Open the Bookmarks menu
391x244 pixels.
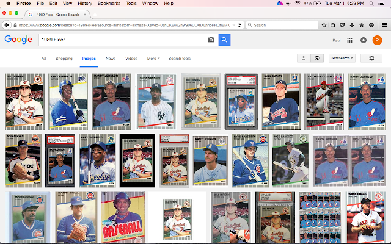pyautogui.click(x=109, y=4)
